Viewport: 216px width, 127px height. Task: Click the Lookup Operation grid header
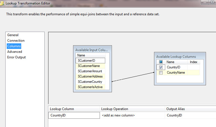pos(132,109)
